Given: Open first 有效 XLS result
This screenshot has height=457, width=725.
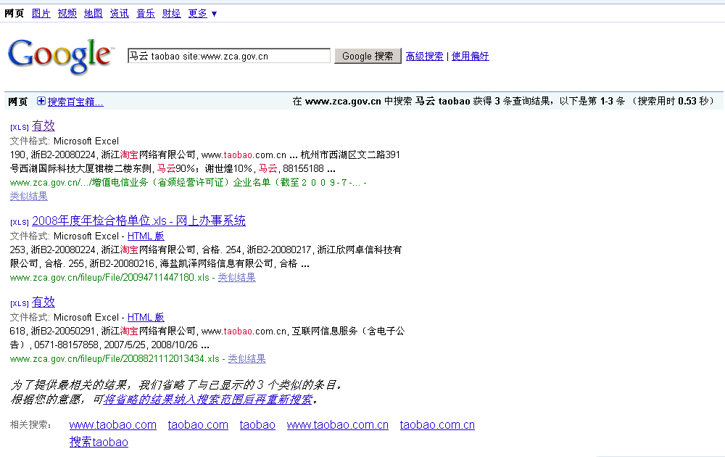Looking at the screenshot, I should click(x=43, y=125).
